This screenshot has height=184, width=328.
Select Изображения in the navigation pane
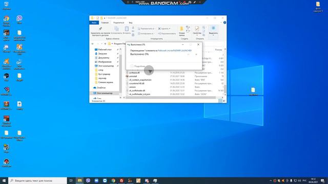[x=105, y=62]
